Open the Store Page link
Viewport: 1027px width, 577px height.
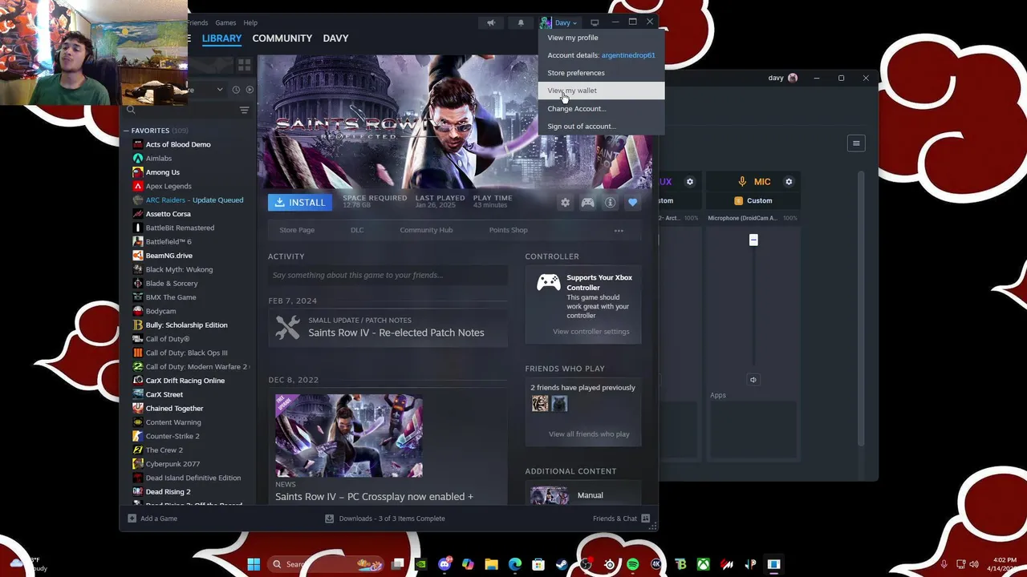297,230
